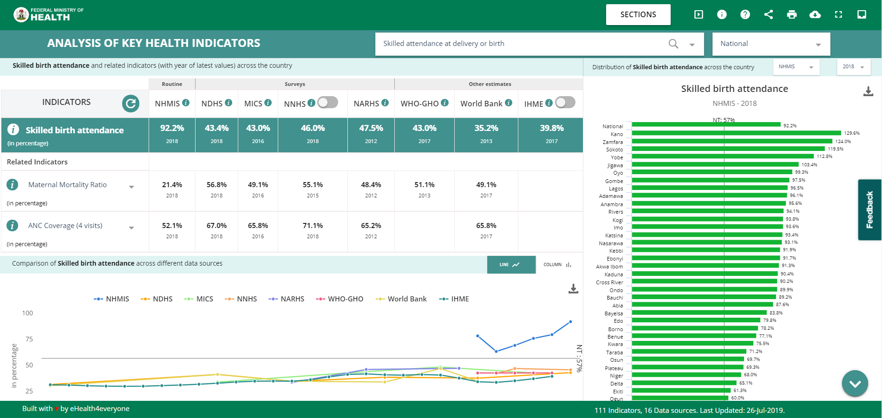Open the 2018 year dropdown
882x418 pixels.
point(854,67)
